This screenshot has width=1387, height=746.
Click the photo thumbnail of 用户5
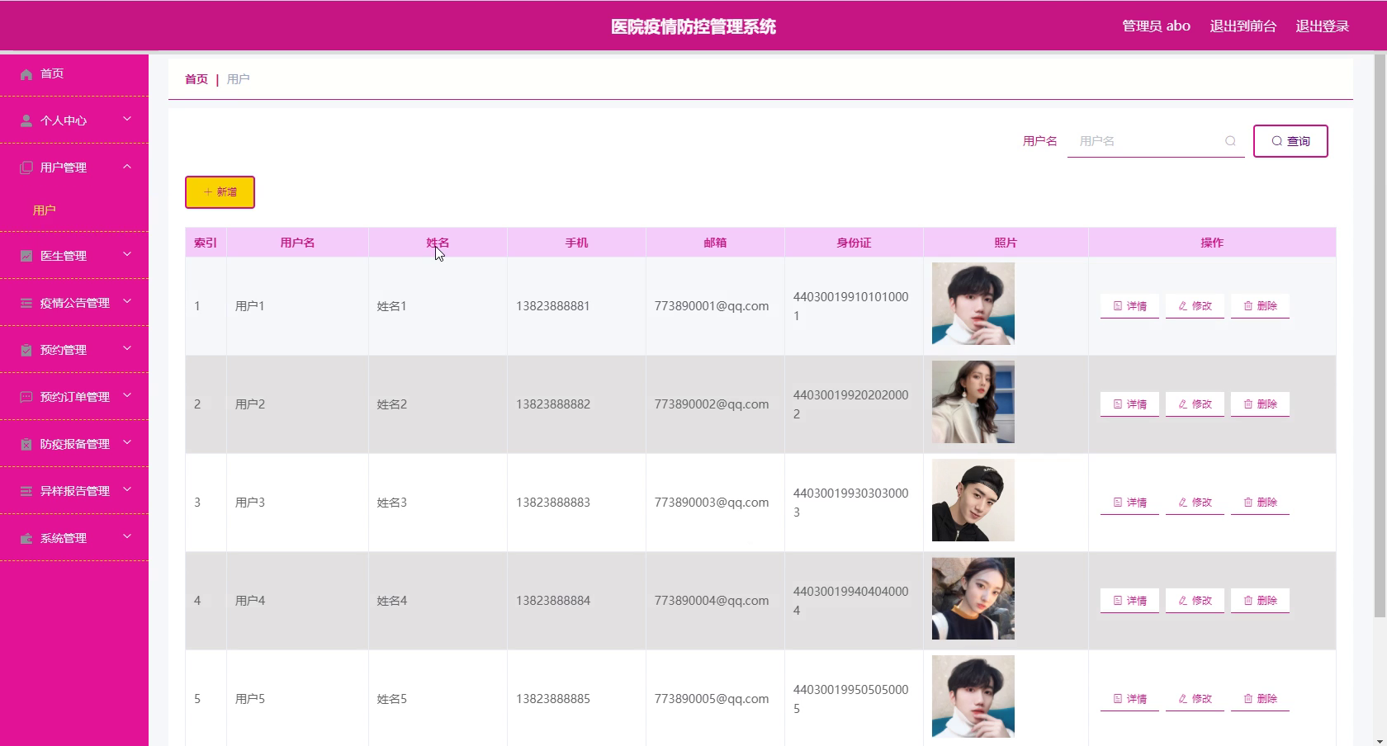pos(973,696)
